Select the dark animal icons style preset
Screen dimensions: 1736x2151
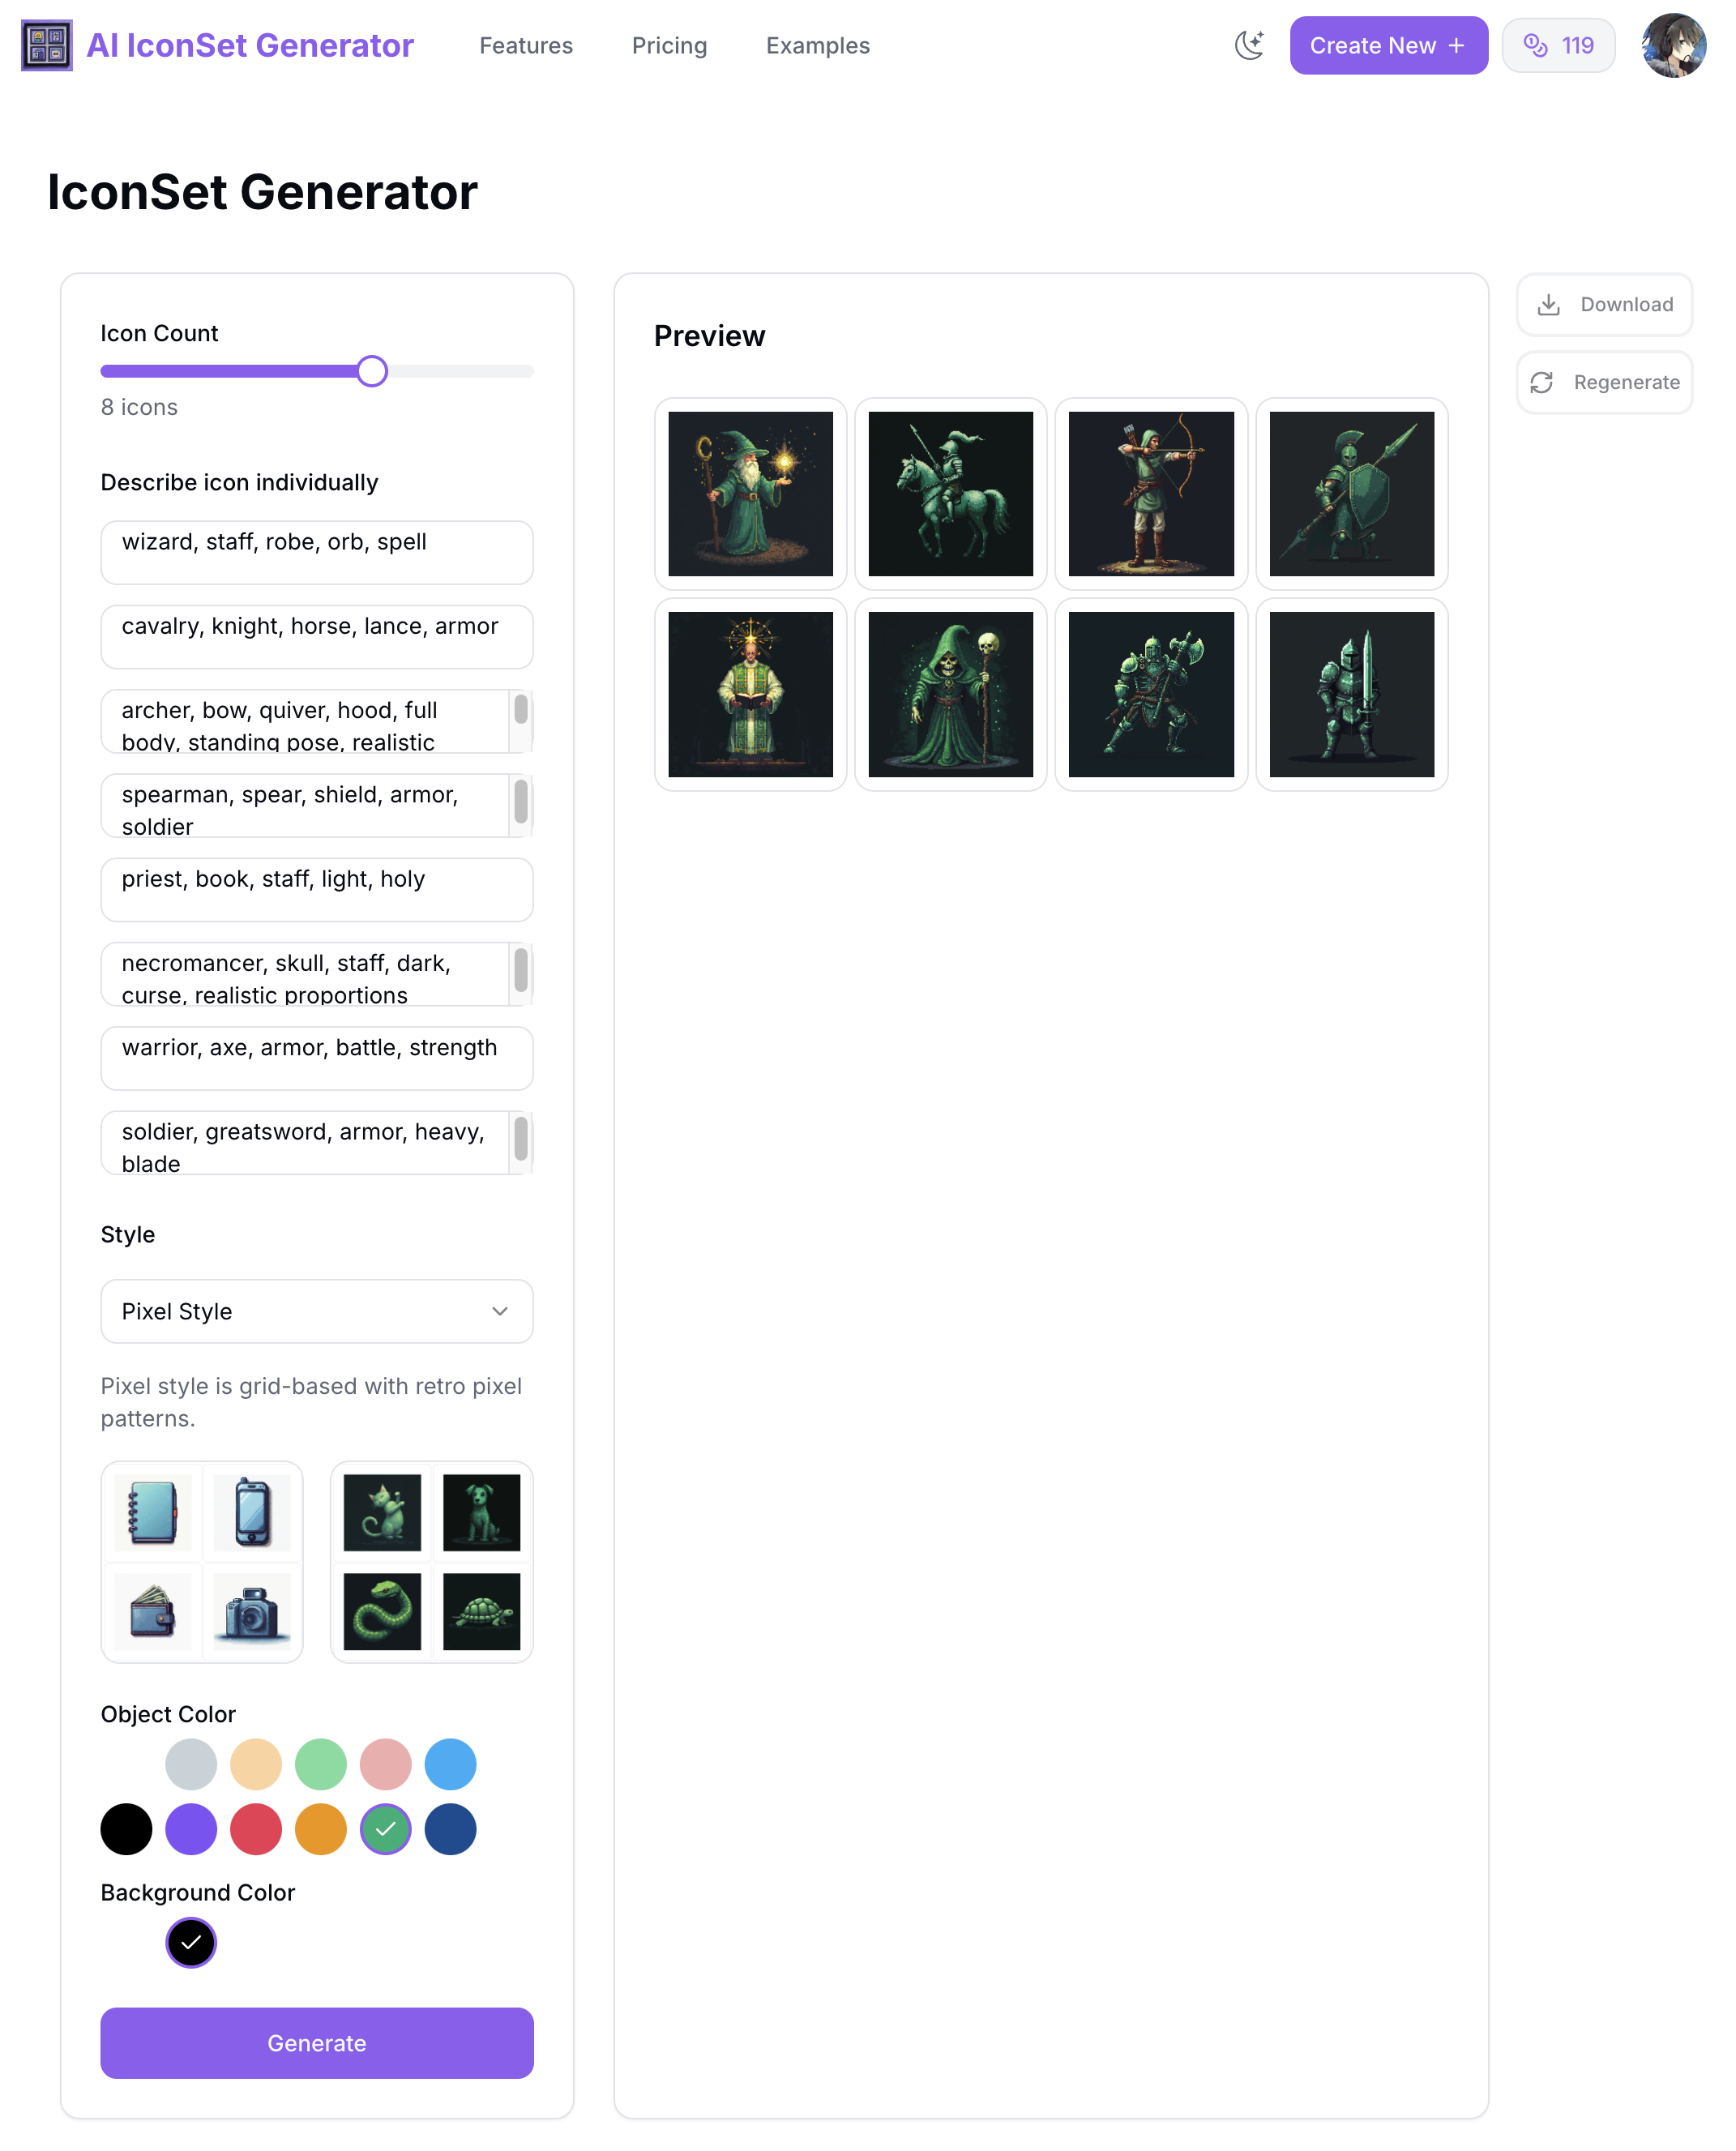pos(431,1561)
